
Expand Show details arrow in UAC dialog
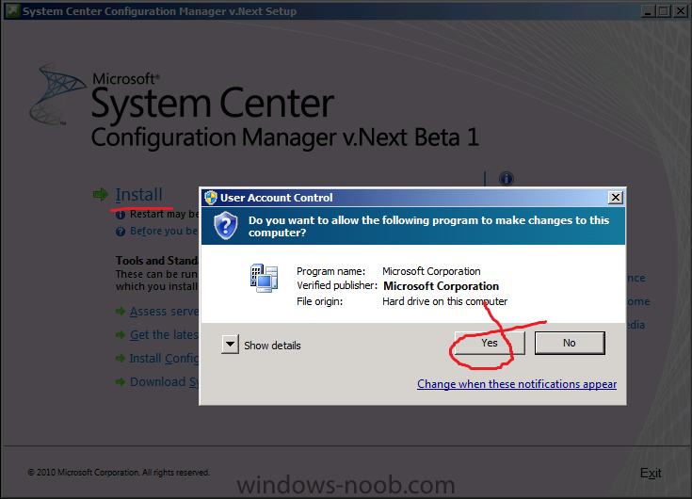(x=231, y=345)
